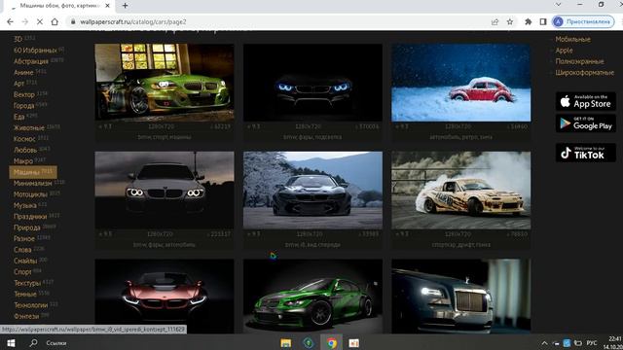This screenshot has height=350, width=623.
Task: Switch to Chrome in the taskbar
Action: (x=331, y=343)
